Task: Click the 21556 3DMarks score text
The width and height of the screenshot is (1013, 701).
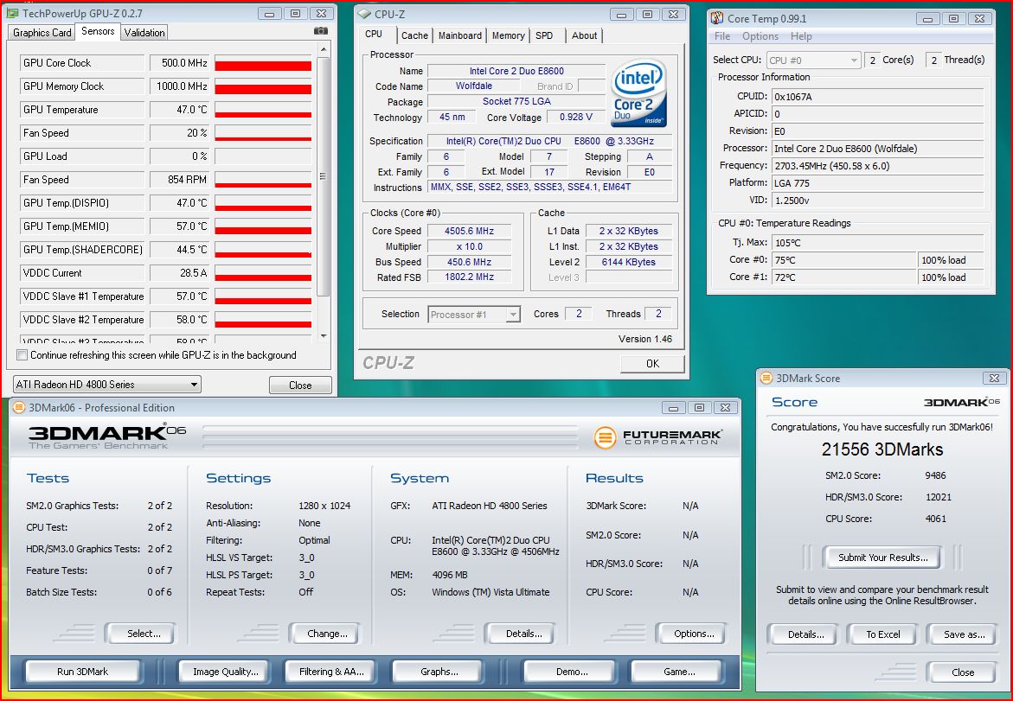Action: [x=882, y=450]
